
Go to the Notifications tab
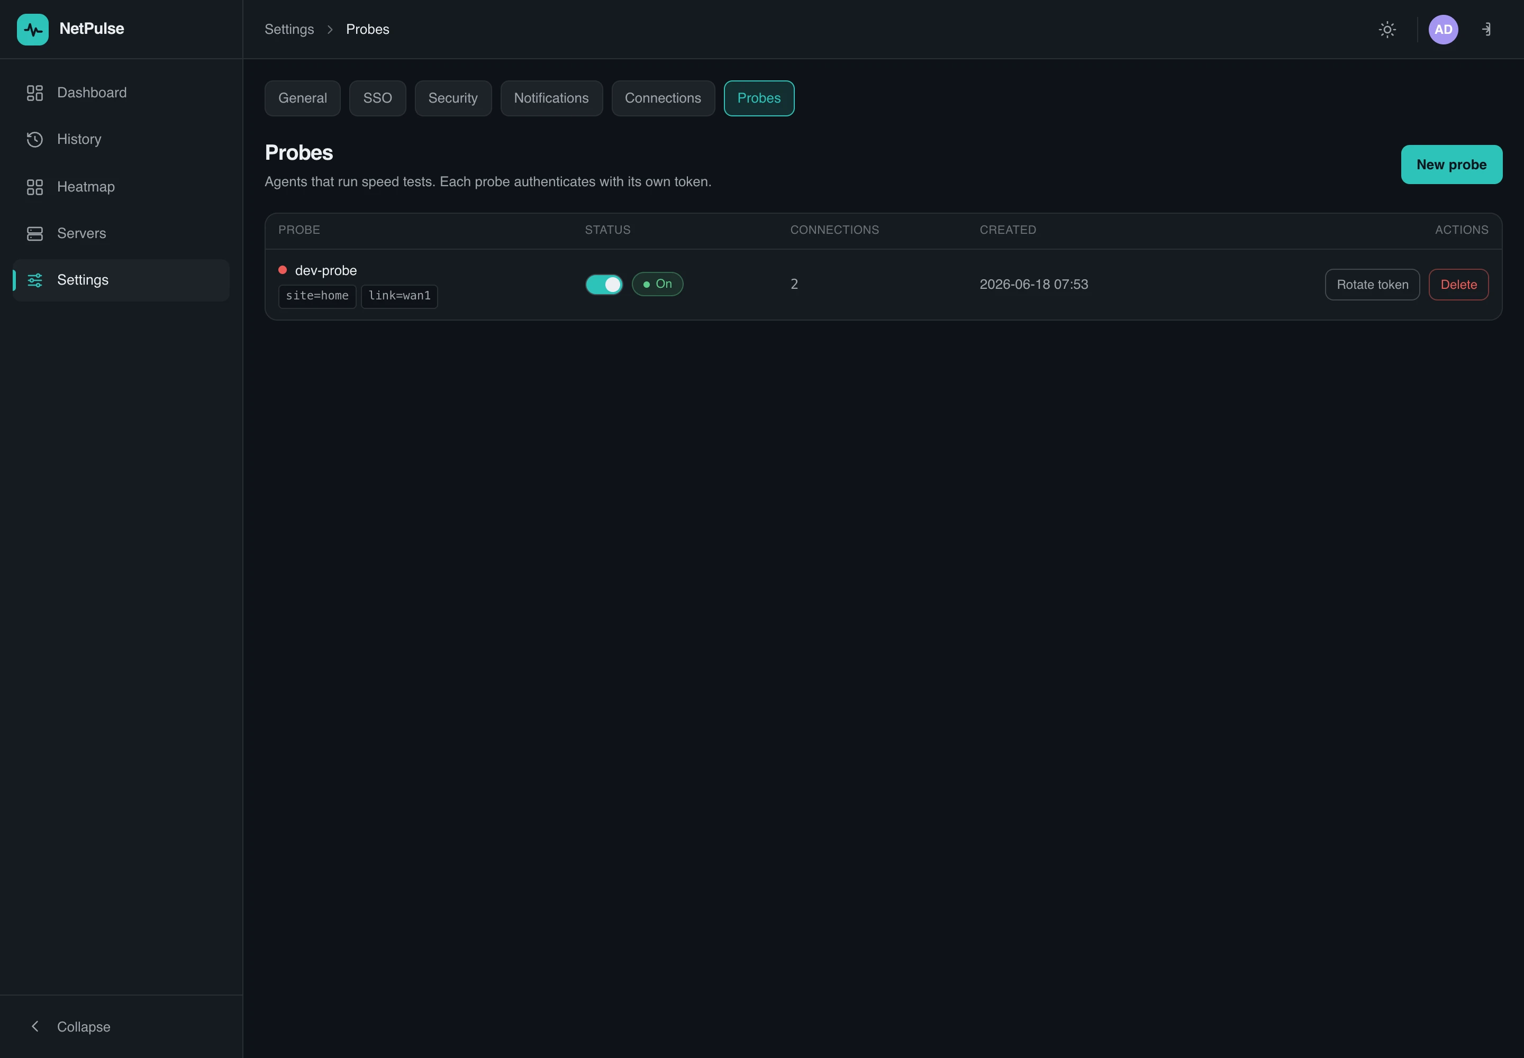coord(551,98)
